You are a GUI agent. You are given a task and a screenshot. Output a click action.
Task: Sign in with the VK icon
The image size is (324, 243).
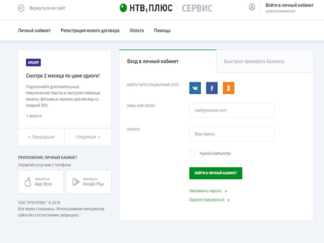point(195,88)
